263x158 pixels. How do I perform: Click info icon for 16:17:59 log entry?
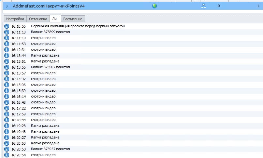point(7,114)
